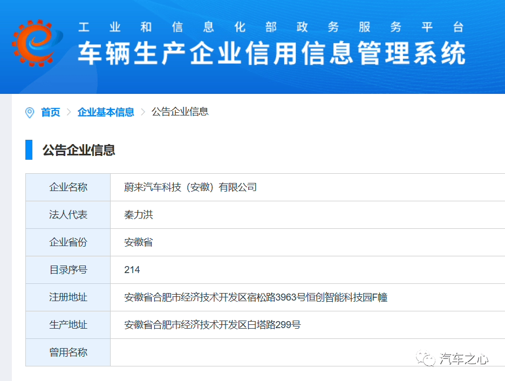
Task: Click the 公告企业信息 section heading
Action: pos(79,150)
